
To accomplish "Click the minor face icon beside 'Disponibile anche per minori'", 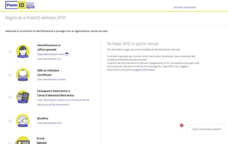I will point(67,54).
